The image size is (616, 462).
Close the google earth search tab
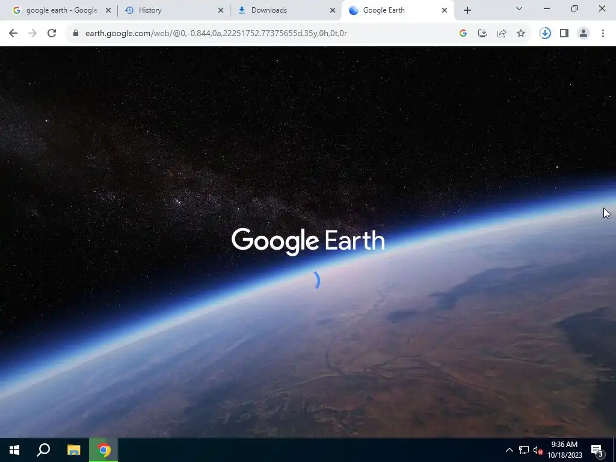pos(108,10)
